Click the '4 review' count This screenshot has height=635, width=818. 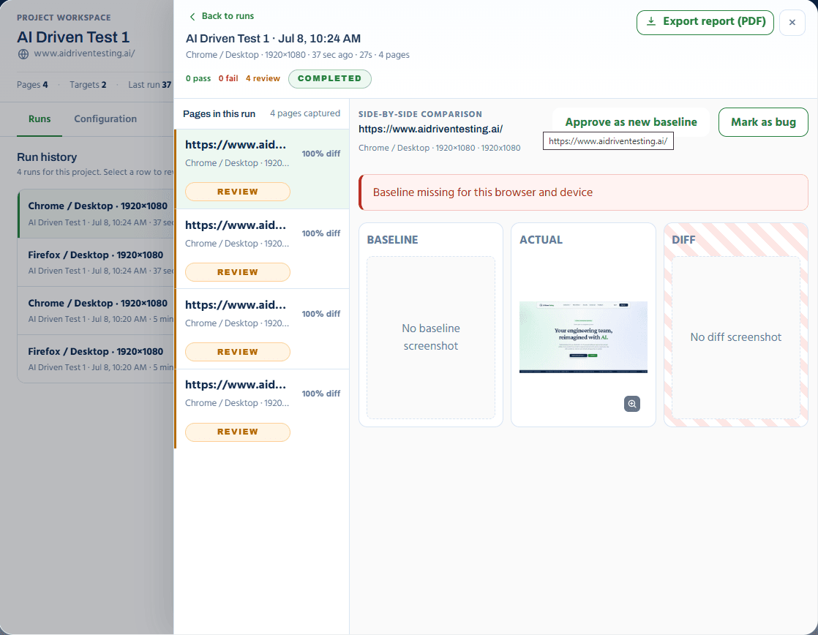point(263,78)
